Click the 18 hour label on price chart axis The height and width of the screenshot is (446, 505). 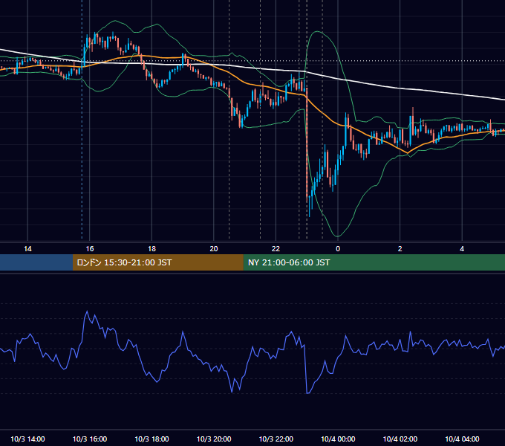151,249
